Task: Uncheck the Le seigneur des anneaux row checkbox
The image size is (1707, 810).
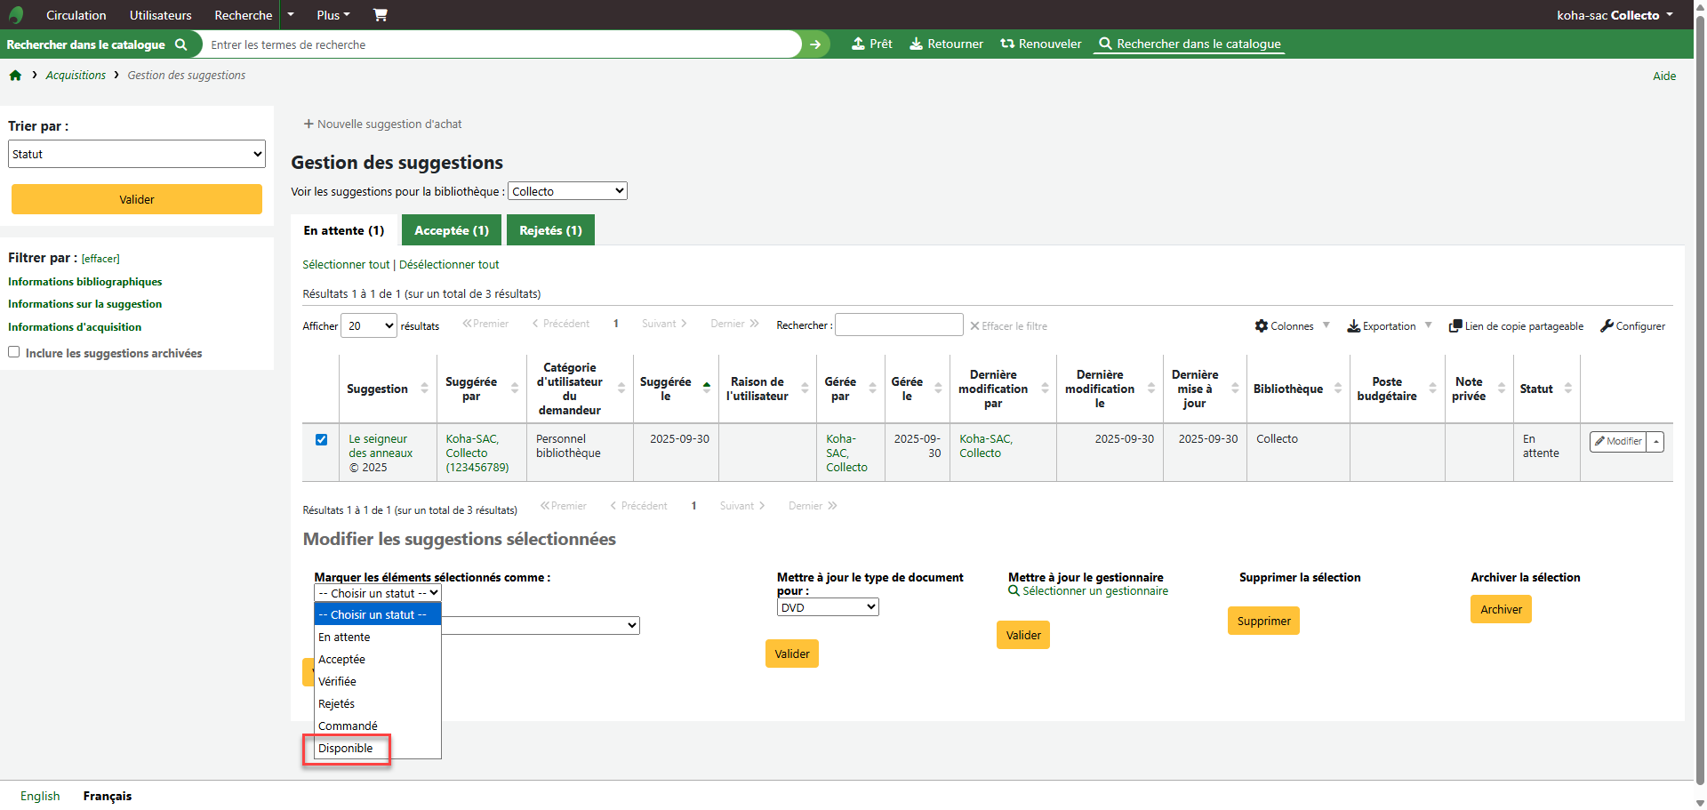Action: [321, 439]
